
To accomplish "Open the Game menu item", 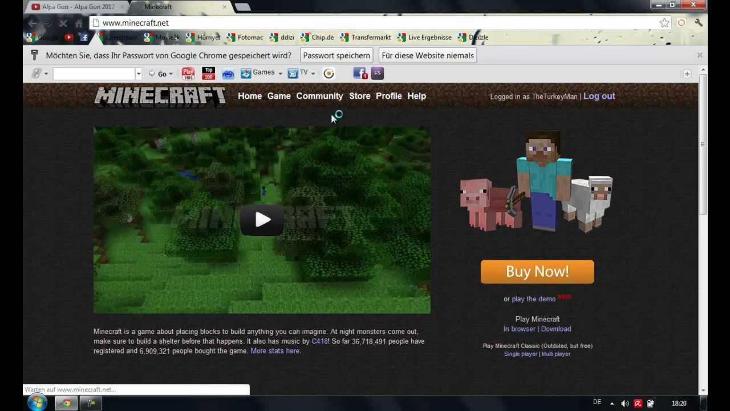I will 279,96.
